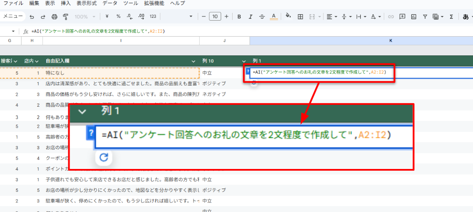The image size is (473, 212).
Task: Print the spreadsheet
Action: 54,16
